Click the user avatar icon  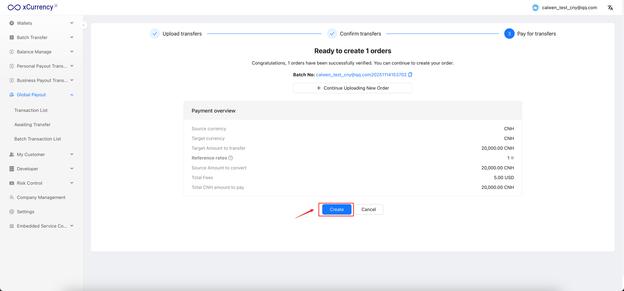point(535,8)
